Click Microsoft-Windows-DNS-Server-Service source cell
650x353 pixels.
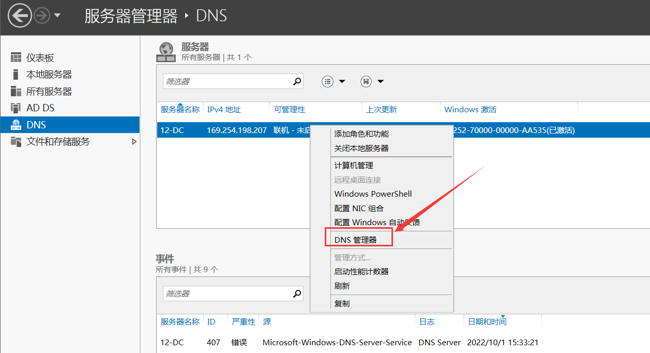337,342
